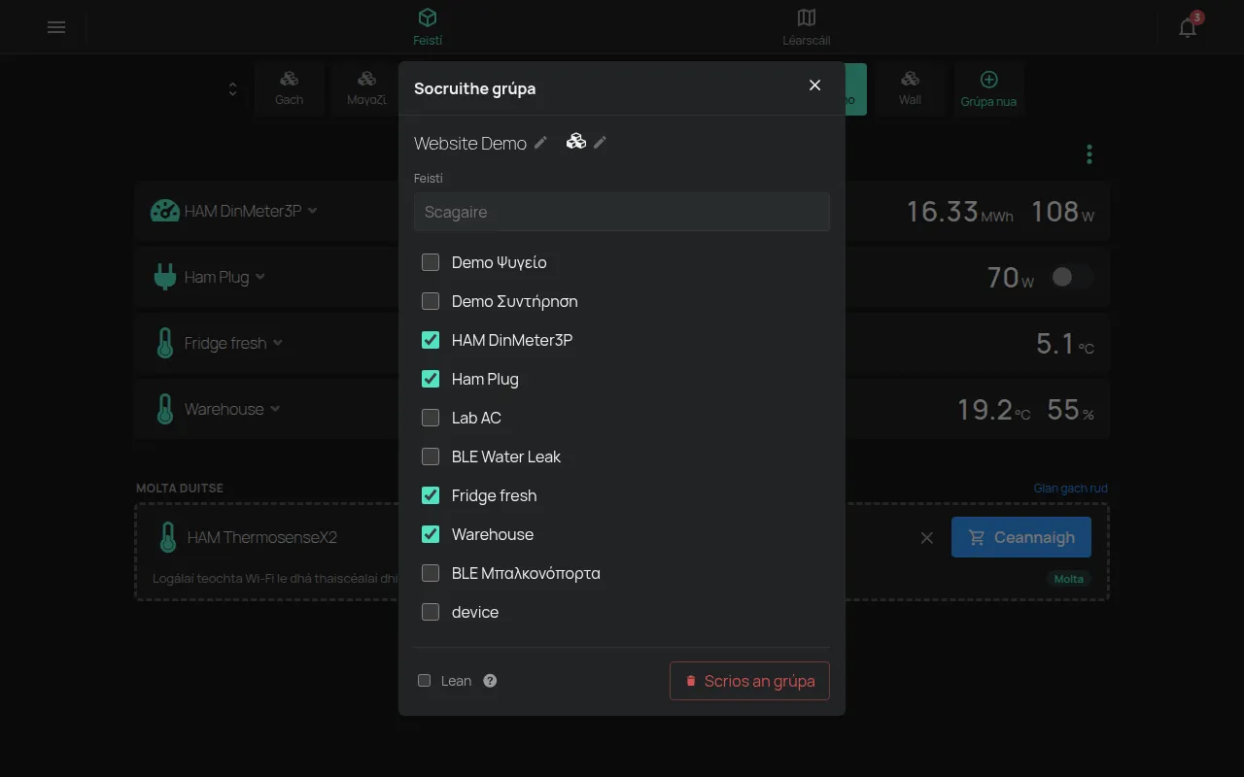Click the group cubes icon in dialog

576,142
